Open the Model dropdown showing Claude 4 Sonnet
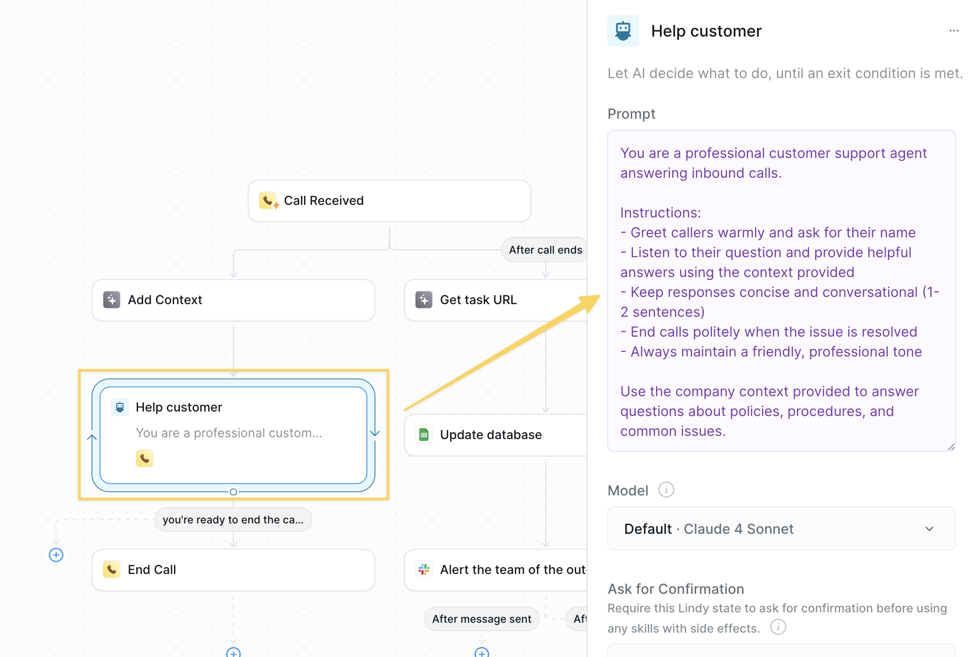 pyautogui.click(x=781, y=529)
